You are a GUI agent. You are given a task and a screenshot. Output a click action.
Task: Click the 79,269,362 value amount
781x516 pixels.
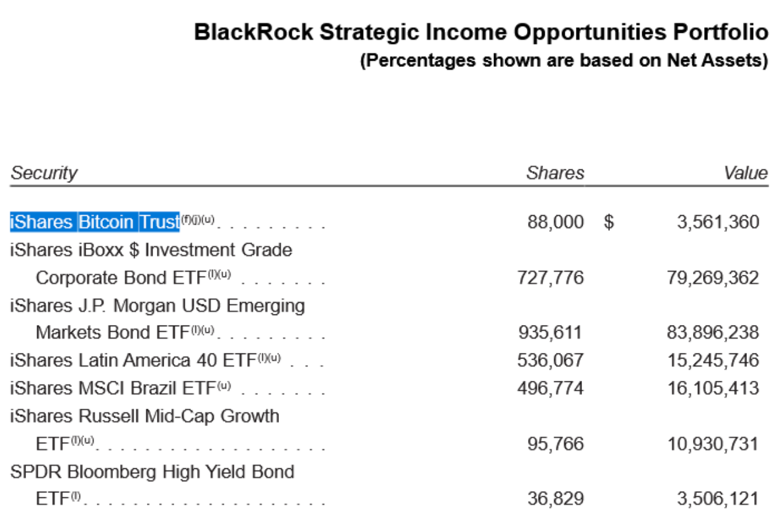coord(712,277)
